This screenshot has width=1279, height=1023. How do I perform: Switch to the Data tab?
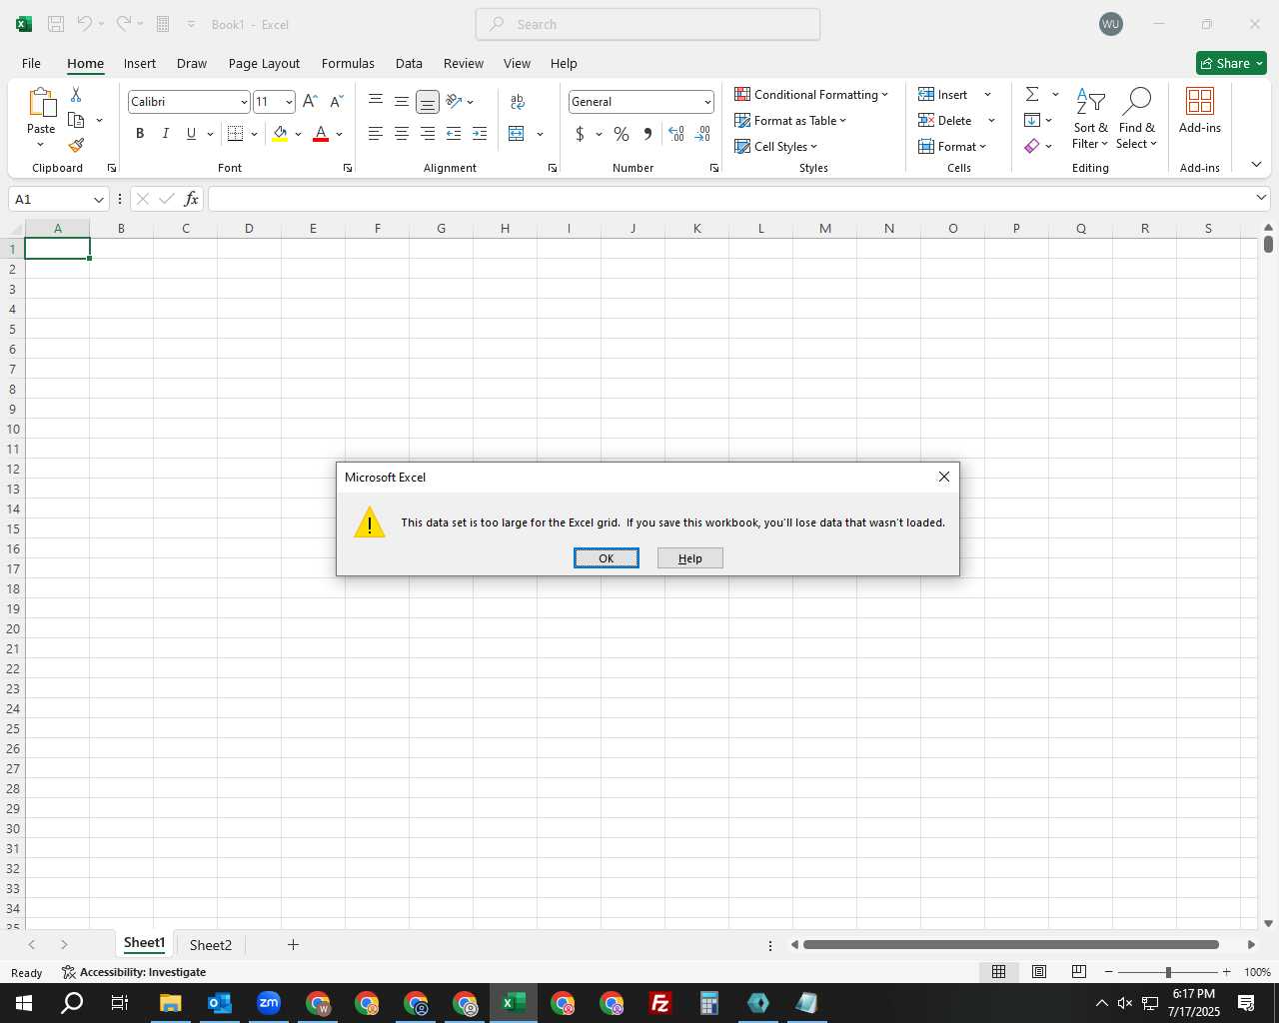click(x=409, y=63)
